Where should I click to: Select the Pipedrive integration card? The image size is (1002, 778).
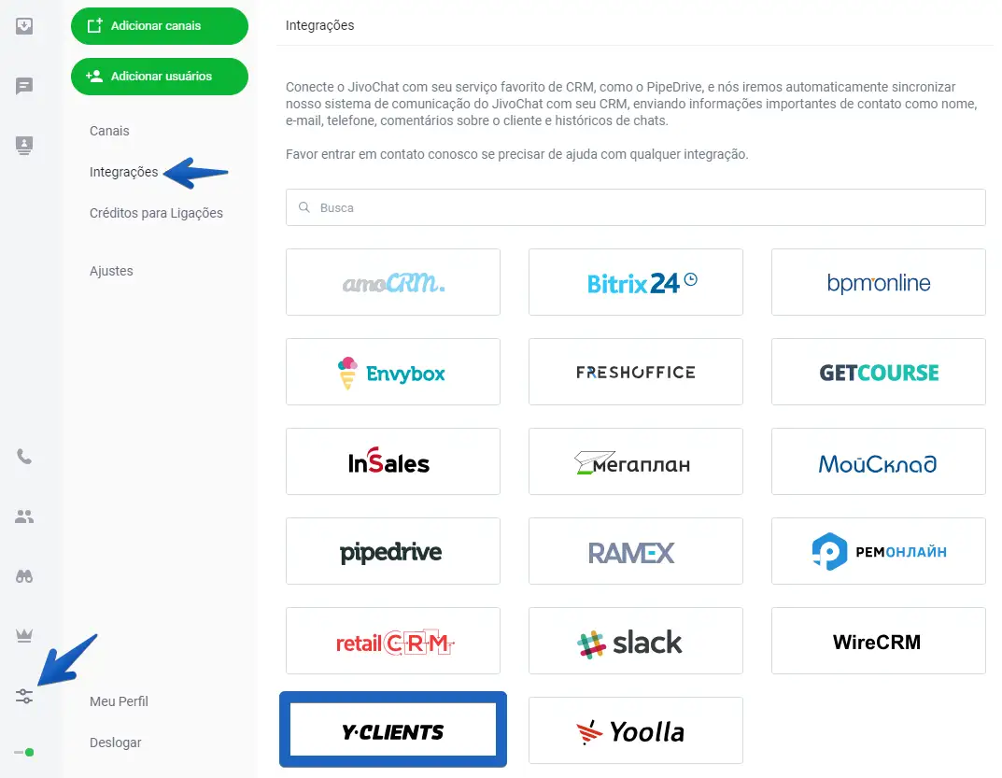pos(392,551)
